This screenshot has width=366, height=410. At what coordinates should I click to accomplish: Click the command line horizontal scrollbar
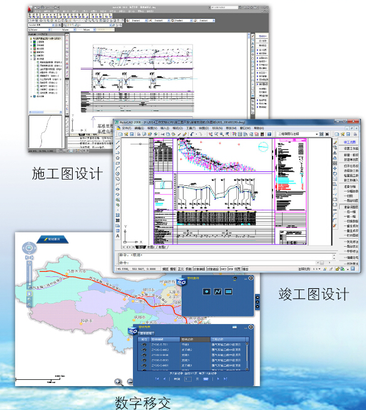[x=325, y=262]
